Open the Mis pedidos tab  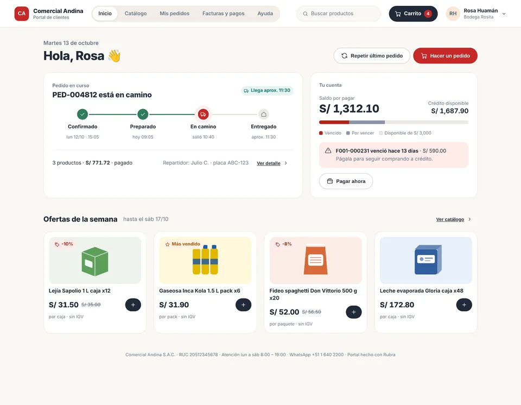pos(174,14)
